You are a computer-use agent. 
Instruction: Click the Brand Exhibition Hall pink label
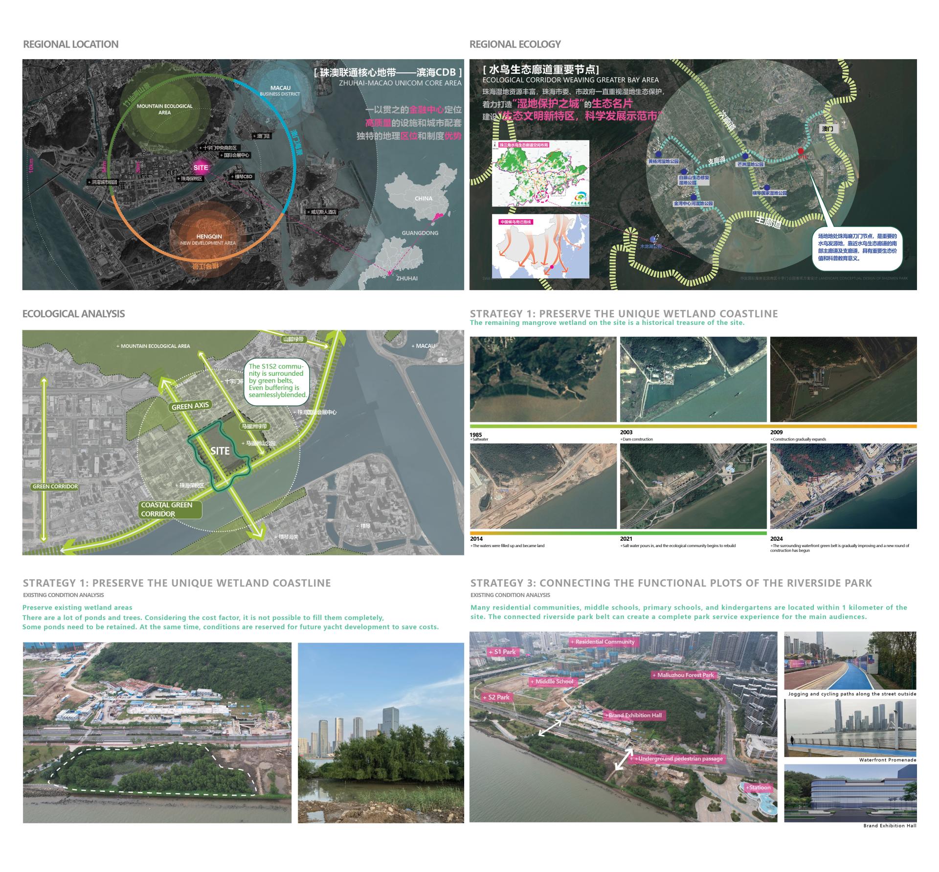[634, 715]
